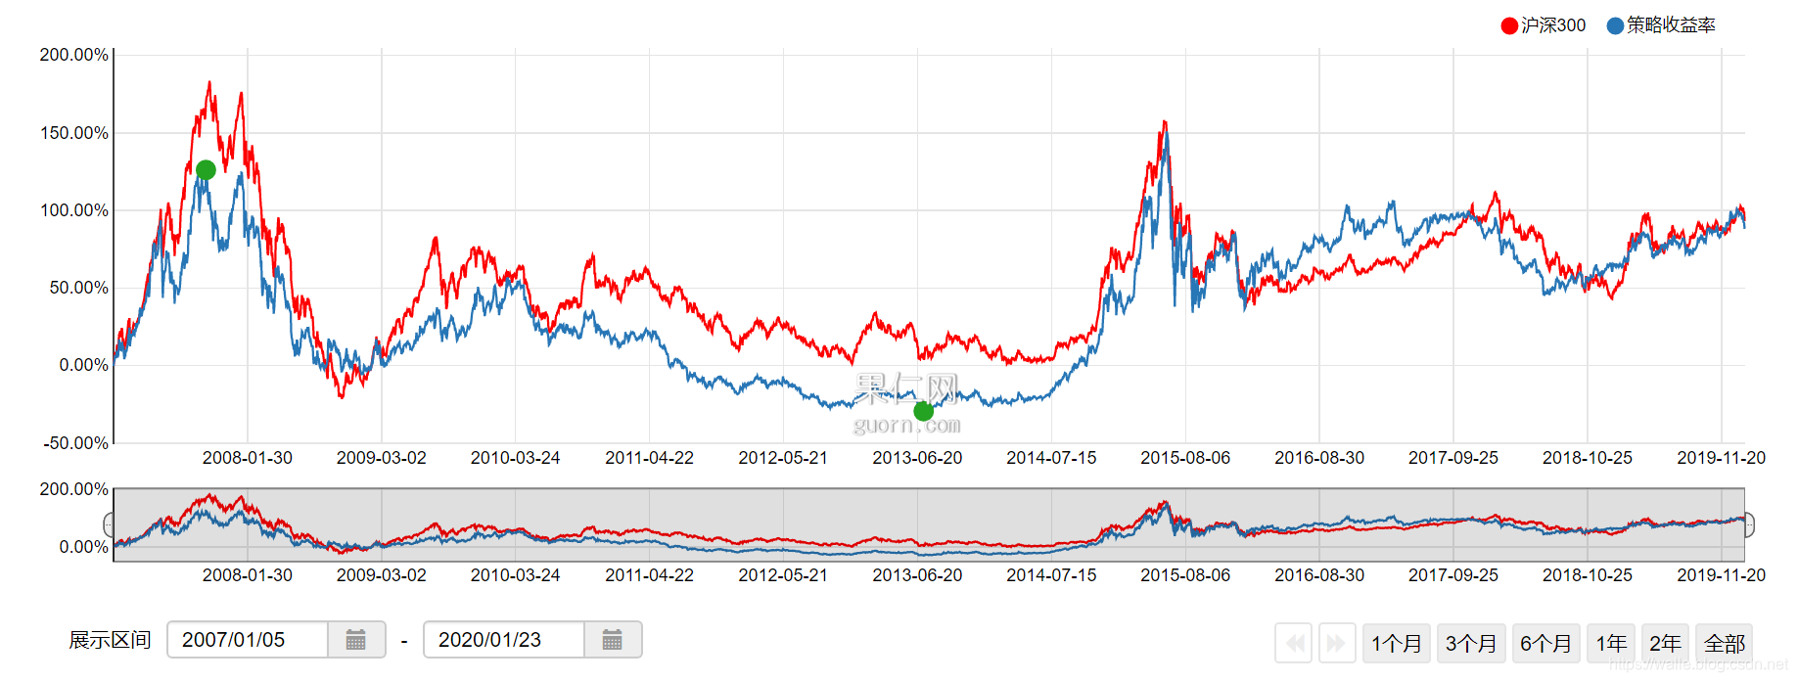Toggle the 策略收益率 legend series
Screen dimensions: 1798x682
[1662, 25]
